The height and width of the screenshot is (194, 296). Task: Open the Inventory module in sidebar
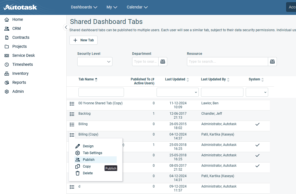[20, 73]
